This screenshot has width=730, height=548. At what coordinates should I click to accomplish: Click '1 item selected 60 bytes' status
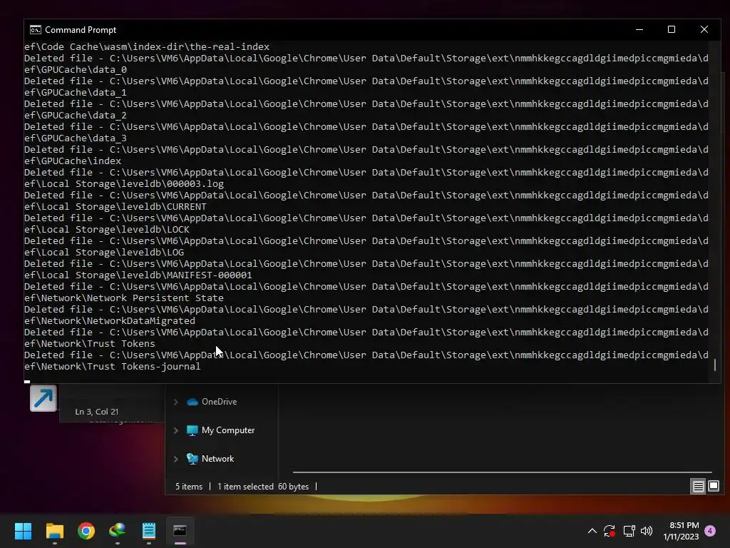[263, 487]
